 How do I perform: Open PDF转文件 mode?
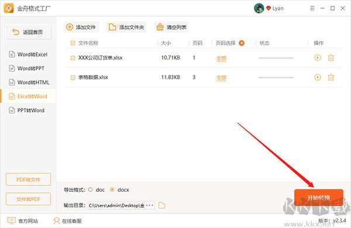[x=28, y=179]
